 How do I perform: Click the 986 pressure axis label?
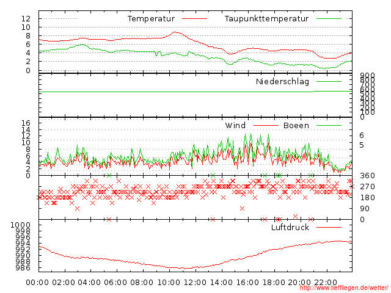pyautogui.click(x=23, y=268)
